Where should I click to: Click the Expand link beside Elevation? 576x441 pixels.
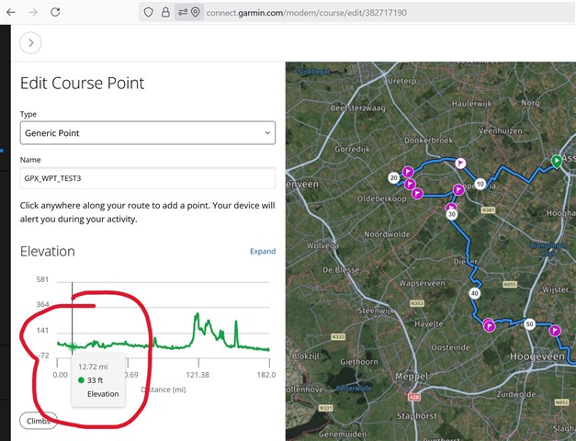coord(263,251)
